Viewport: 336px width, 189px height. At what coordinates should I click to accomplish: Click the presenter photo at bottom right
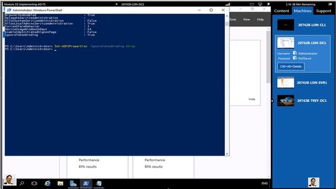point(313,182)
